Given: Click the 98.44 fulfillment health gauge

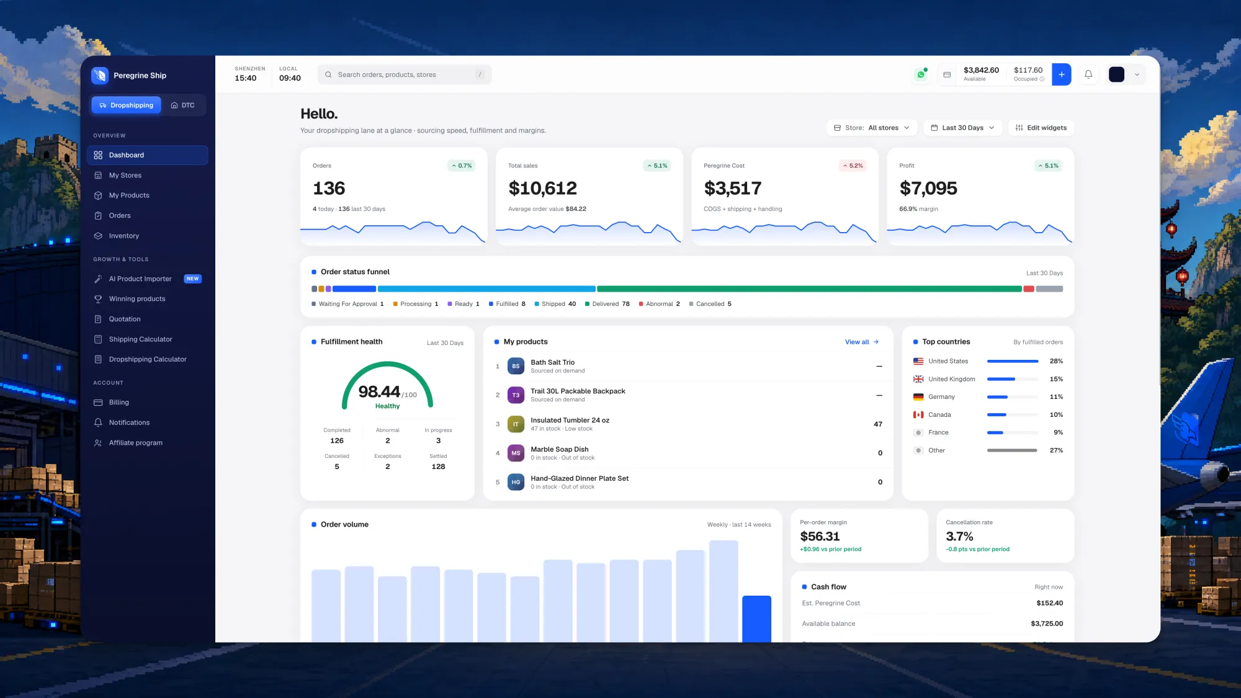Looking at the screenshot, I should click(x=387, y=385).
